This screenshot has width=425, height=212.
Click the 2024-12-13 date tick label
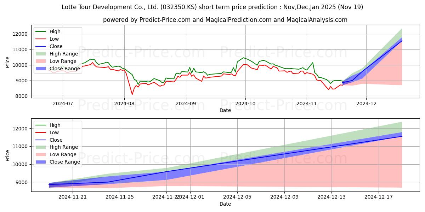[331, 197]
